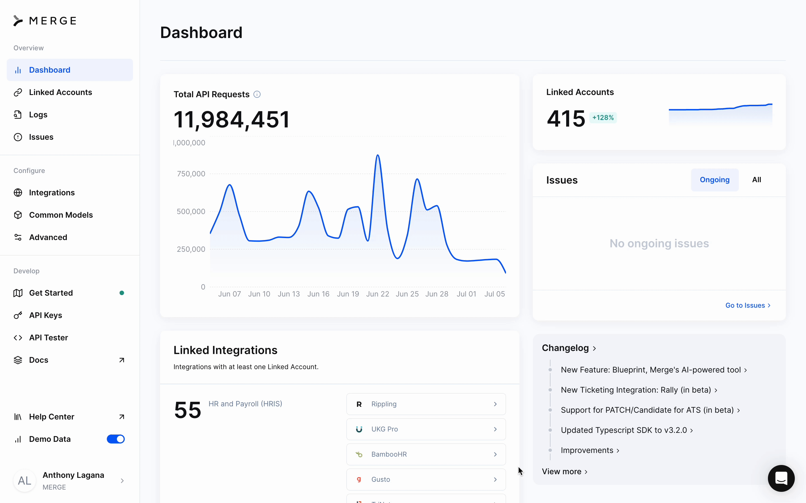Select the Linked Accounts sidebar icon

(x=18, y=92)
